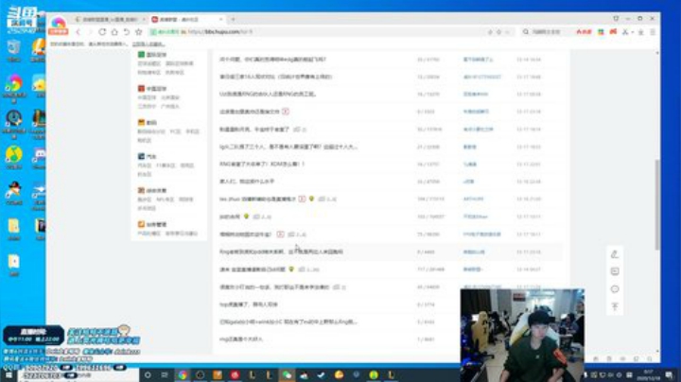Open the last visible thread starting "rng"
The height and width of the screenshot is (382, 681).
(241, 339)
